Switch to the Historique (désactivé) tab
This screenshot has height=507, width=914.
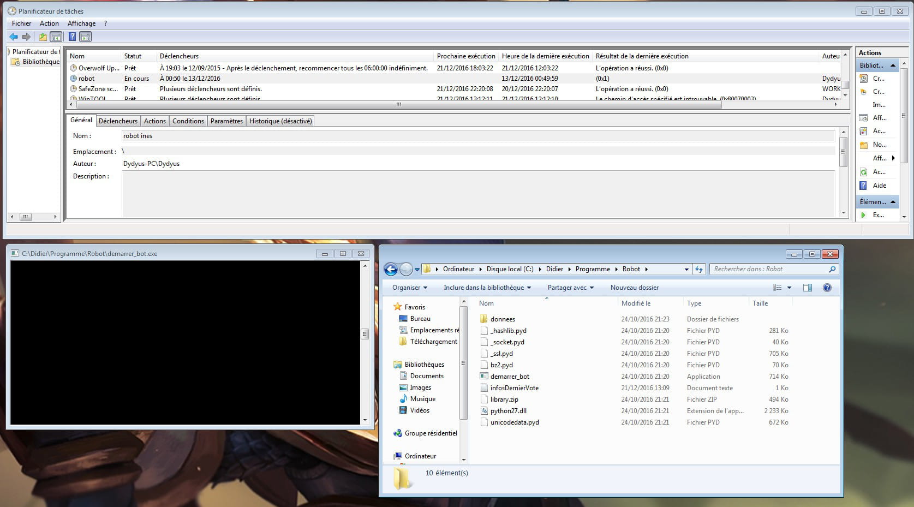[280, 121]
